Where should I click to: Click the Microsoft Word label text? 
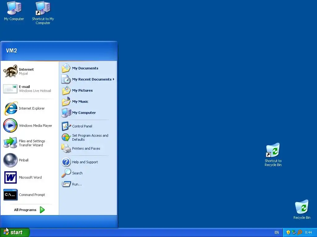pos(30,177)
